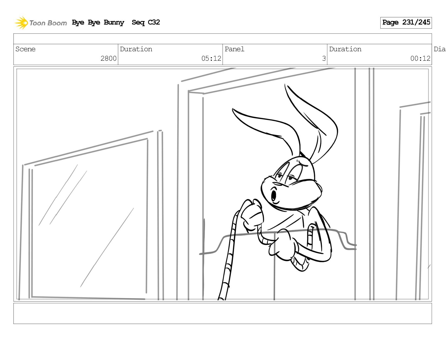Viewport: 446px width, 344px height.
Task: Click the Toon Boom logo
Action: (41, 23)
